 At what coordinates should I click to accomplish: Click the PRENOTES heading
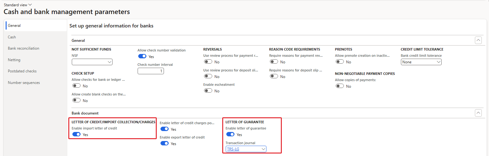(x=344, y=49)
